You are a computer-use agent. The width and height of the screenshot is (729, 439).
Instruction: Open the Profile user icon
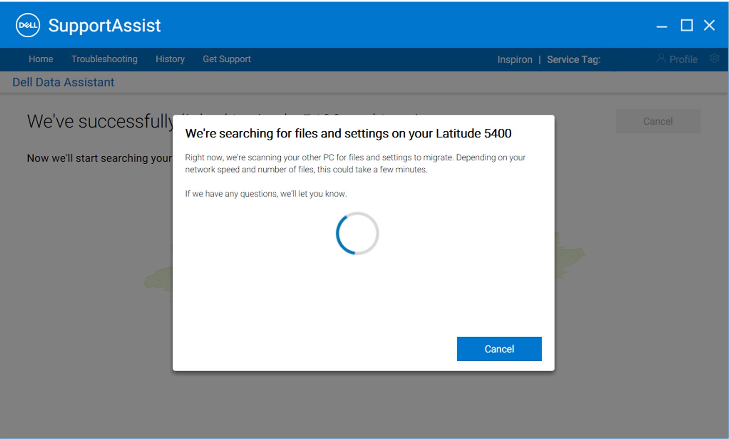tap(661, 59)
